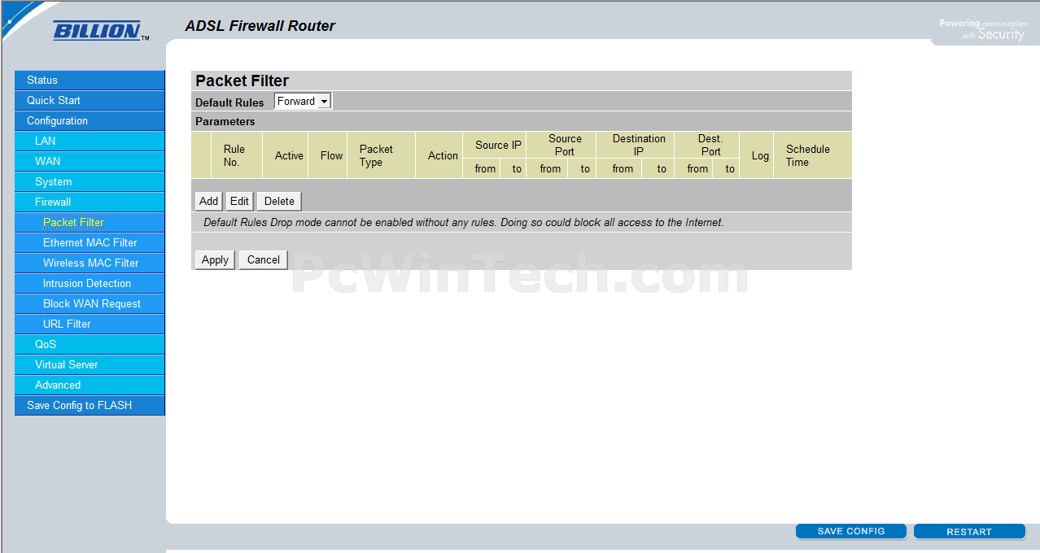Cancel the packet filter changes

point(264,259)
